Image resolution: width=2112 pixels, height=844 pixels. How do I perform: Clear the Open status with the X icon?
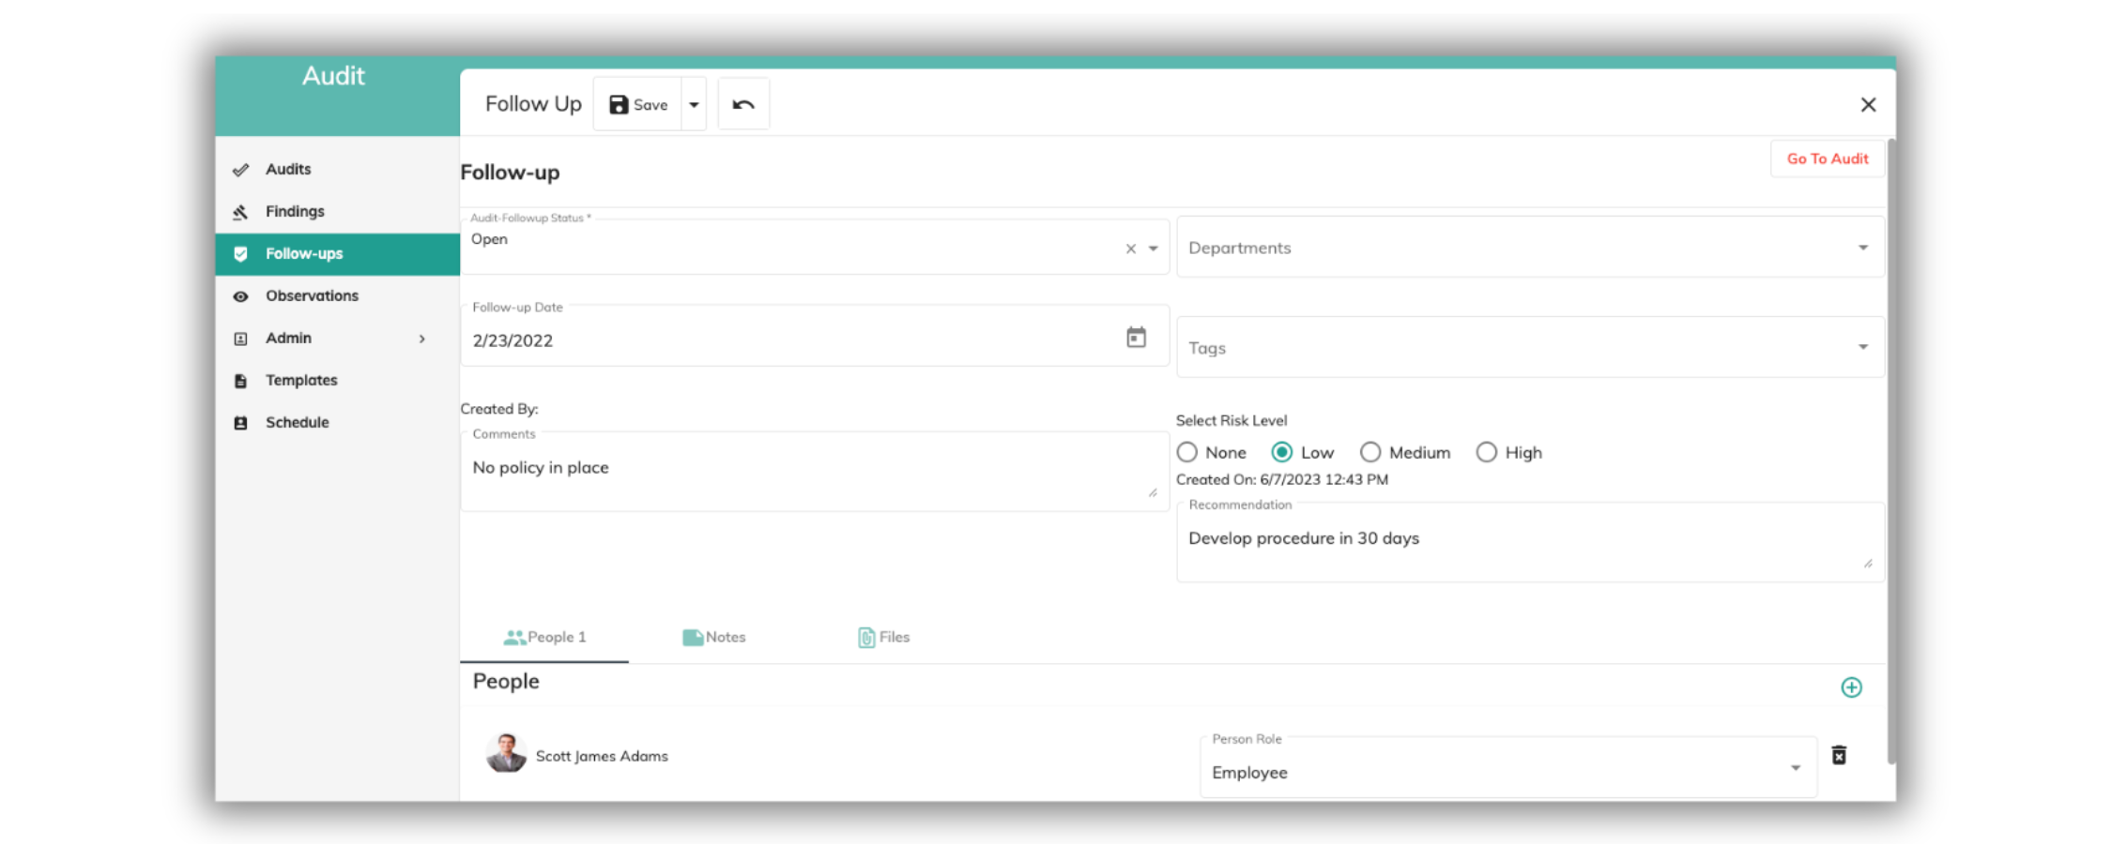click(1130, 249)
